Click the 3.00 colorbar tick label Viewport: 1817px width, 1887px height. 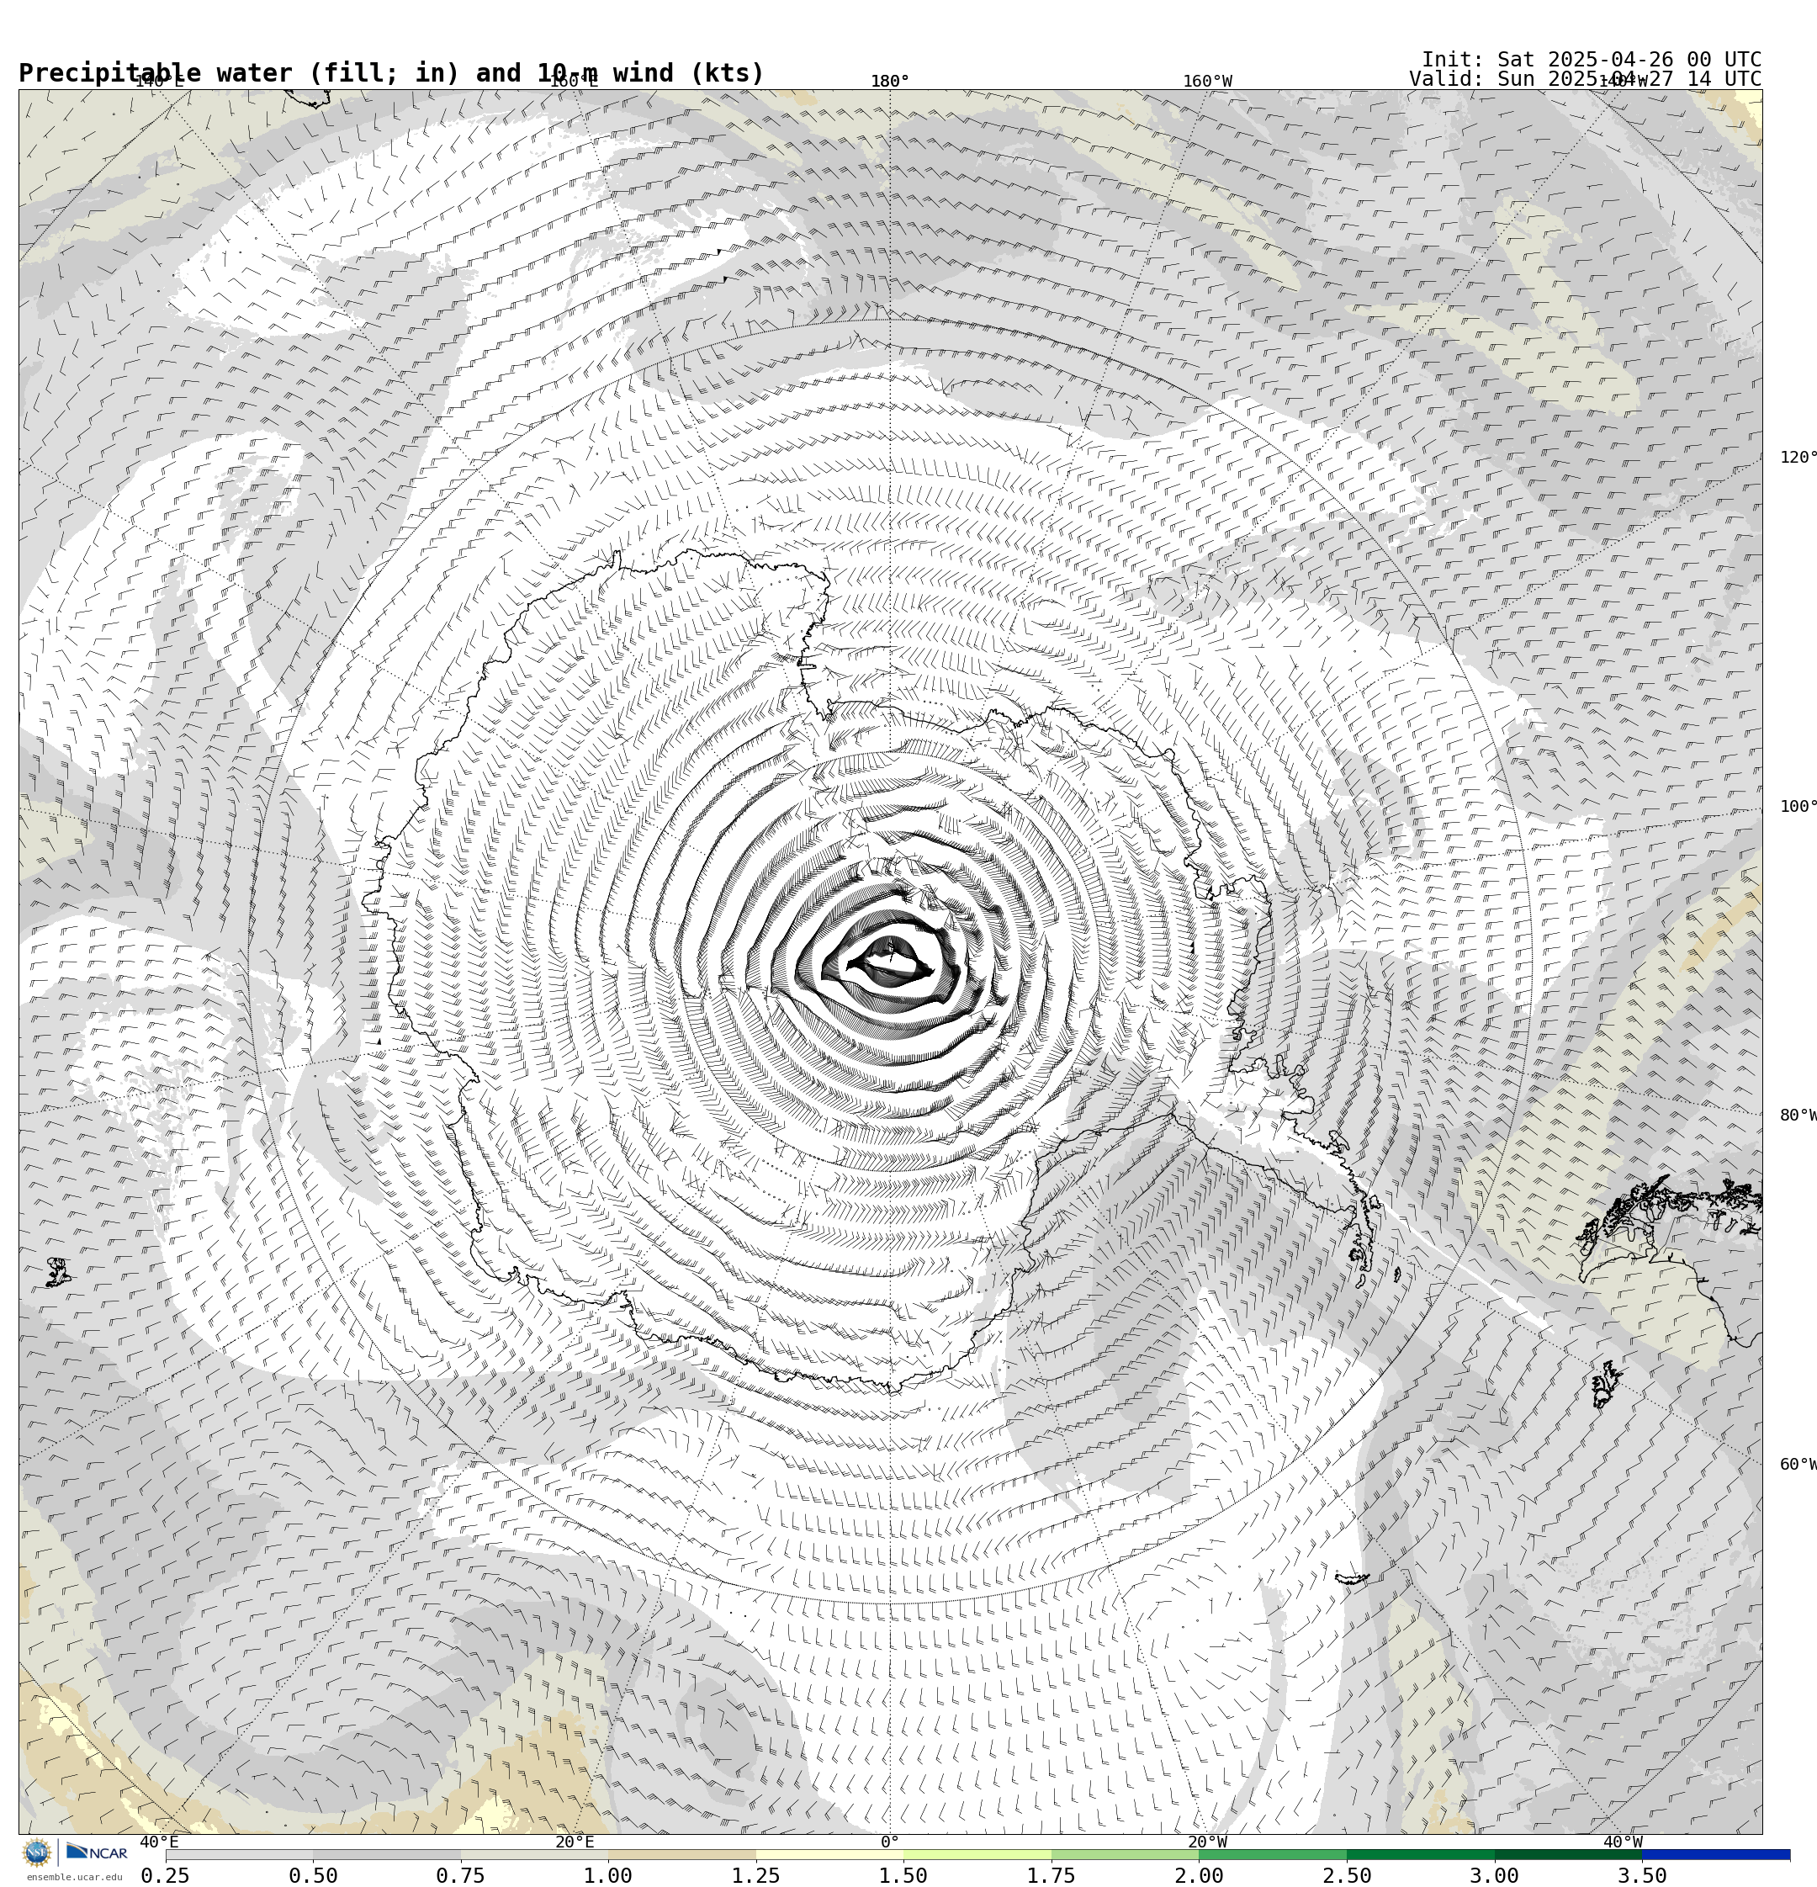click(1495, 1875)
